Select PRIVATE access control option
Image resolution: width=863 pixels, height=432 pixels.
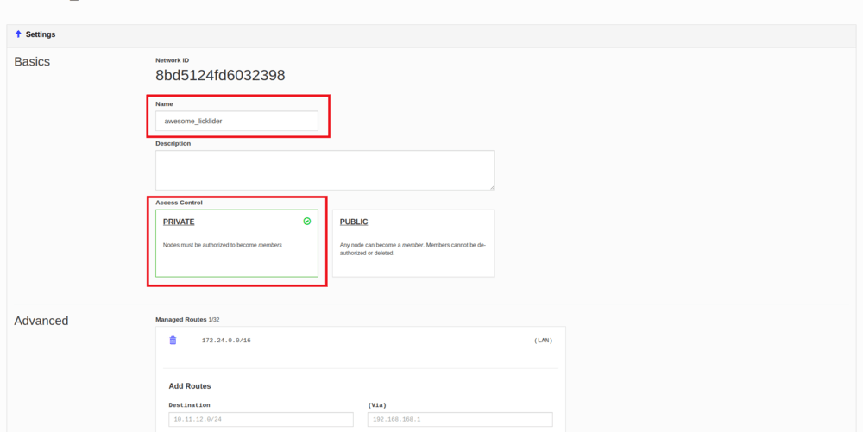[x=236, y=243]
